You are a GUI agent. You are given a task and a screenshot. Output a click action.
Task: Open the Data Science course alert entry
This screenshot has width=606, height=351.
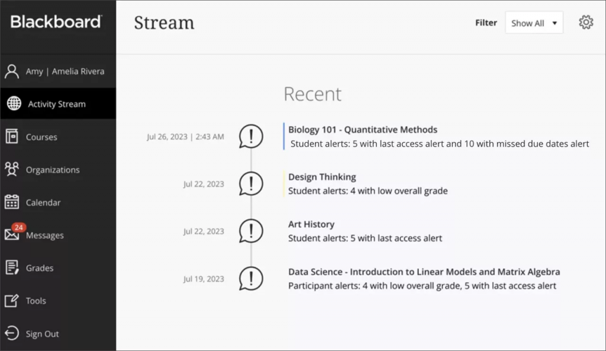(x=421, y=272)
